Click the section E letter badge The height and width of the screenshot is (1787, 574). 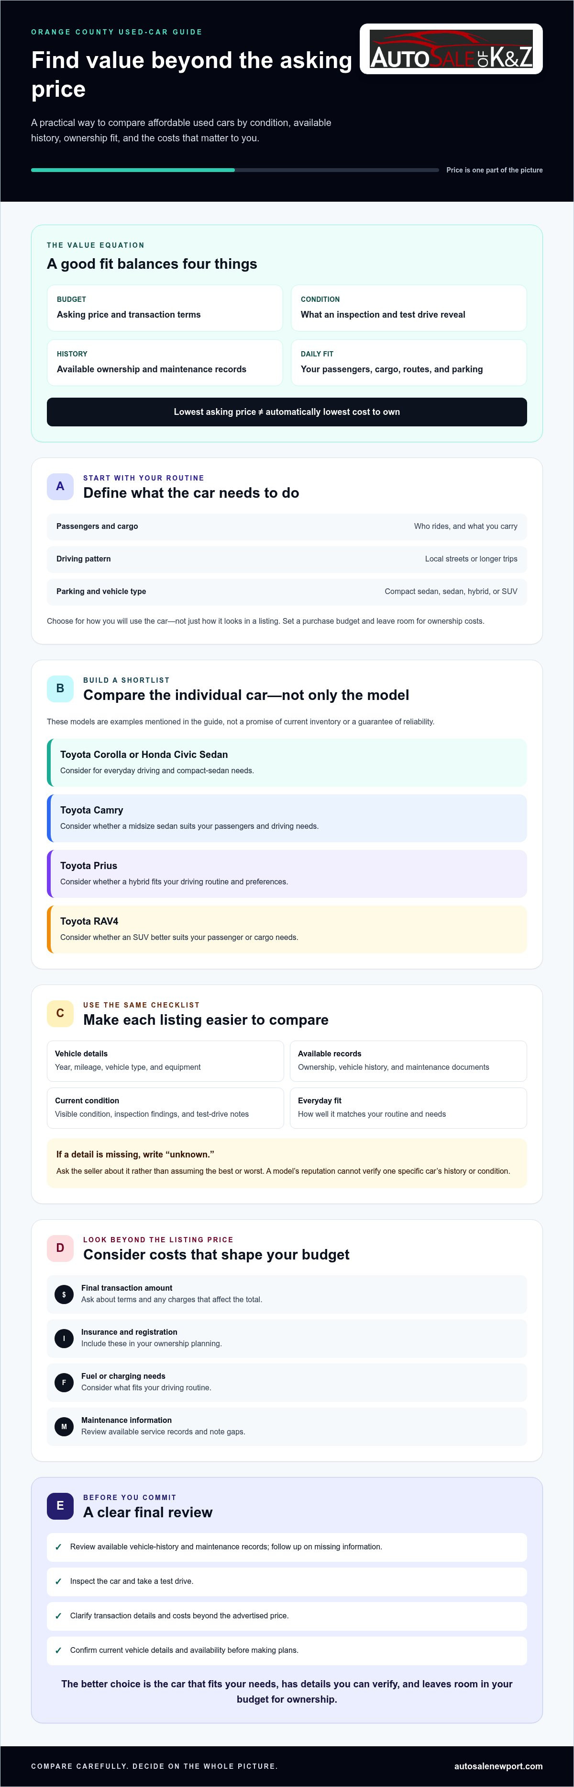[60, 1505]
